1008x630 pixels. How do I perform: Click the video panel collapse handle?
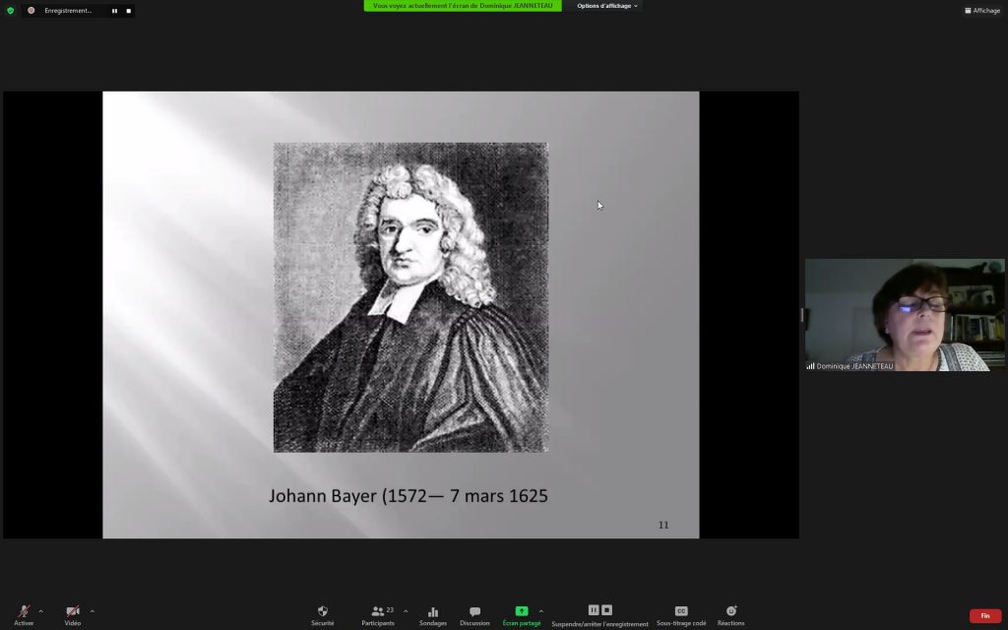click(801, 315)
